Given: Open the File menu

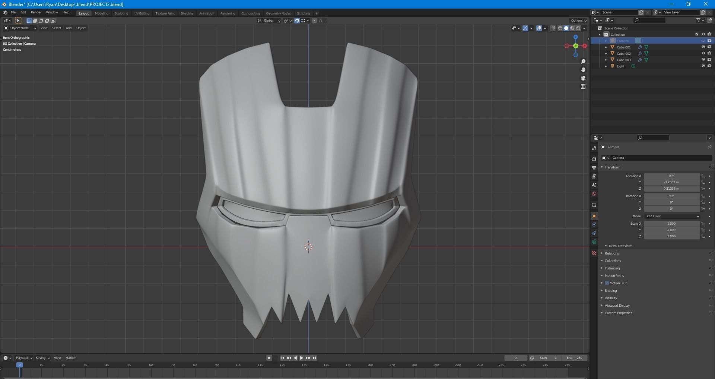Looking at the screenshot, I should [13, 12].
